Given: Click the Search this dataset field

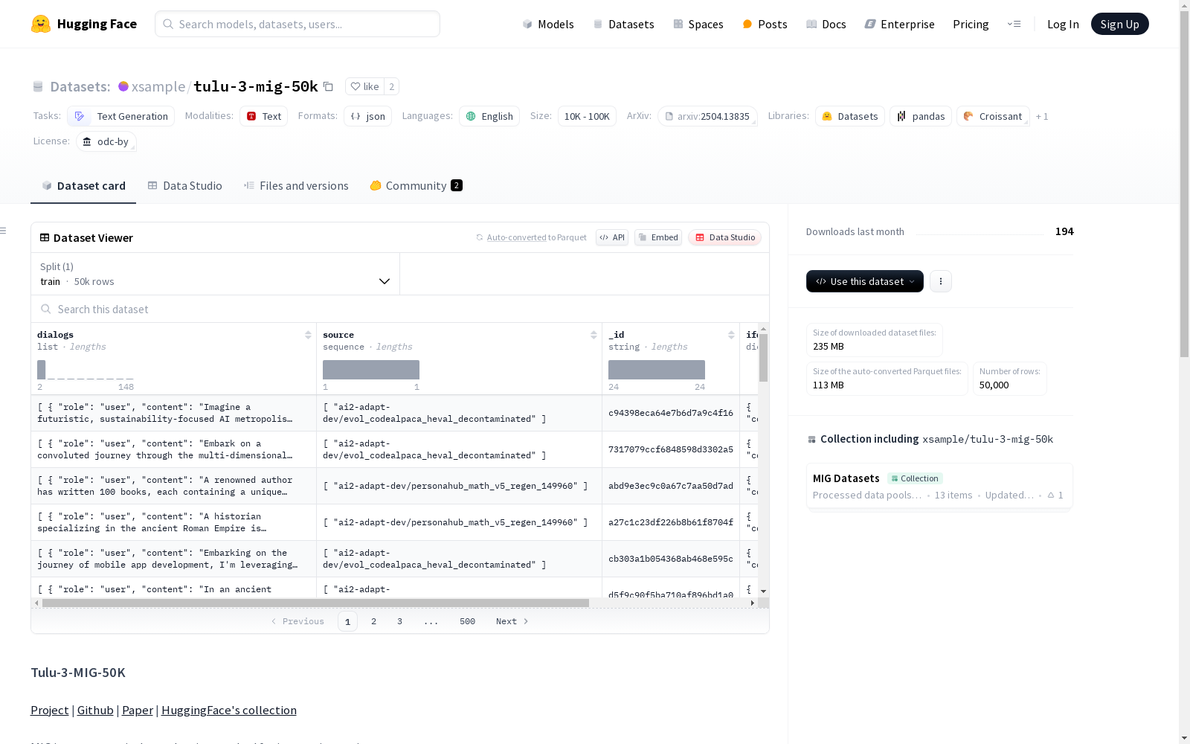Looking at the screenshot, I should coord(400,309).
